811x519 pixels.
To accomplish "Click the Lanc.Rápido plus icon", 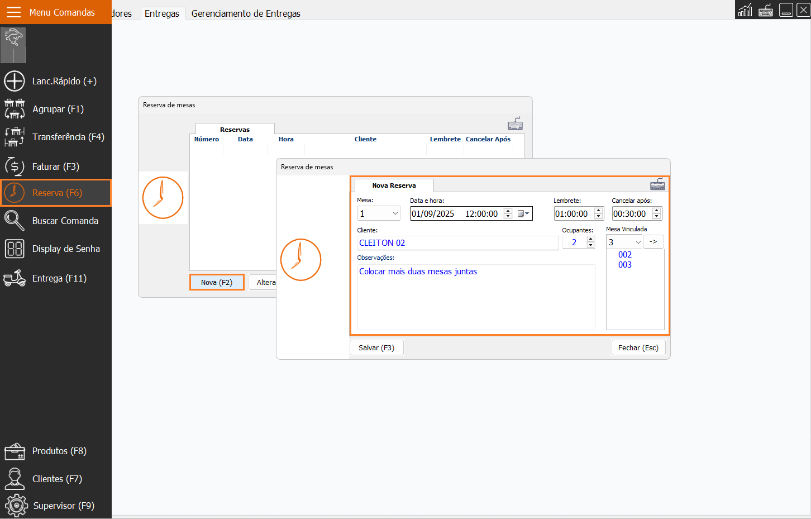I will tap(15, 81).
